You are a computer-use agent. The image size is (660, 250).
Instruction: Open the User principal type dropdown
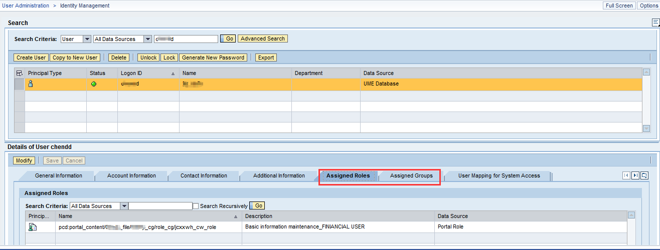pos(87,39)
